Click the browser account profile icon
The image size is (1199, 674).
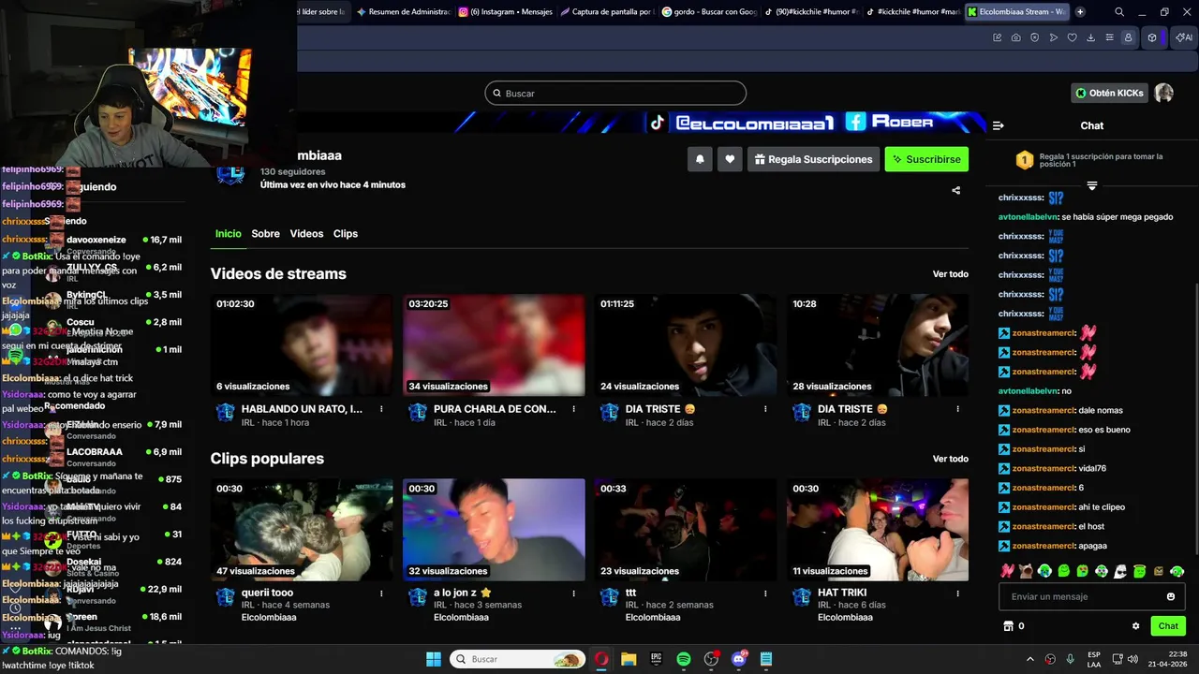(1128, 37)
